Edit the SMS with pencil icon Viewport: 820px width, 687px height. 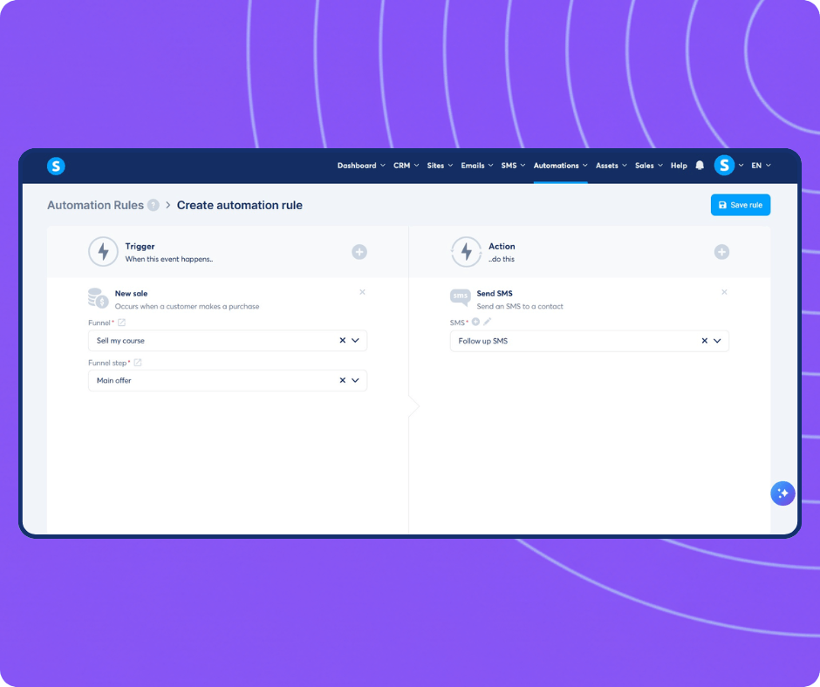tap(488, 322)
